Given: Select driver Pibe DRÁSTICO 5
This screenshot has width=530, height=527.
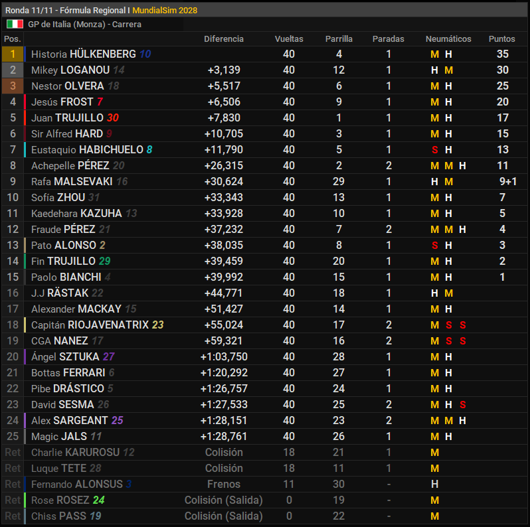Looking at the screenshot, I should click(x=72, y=388).
